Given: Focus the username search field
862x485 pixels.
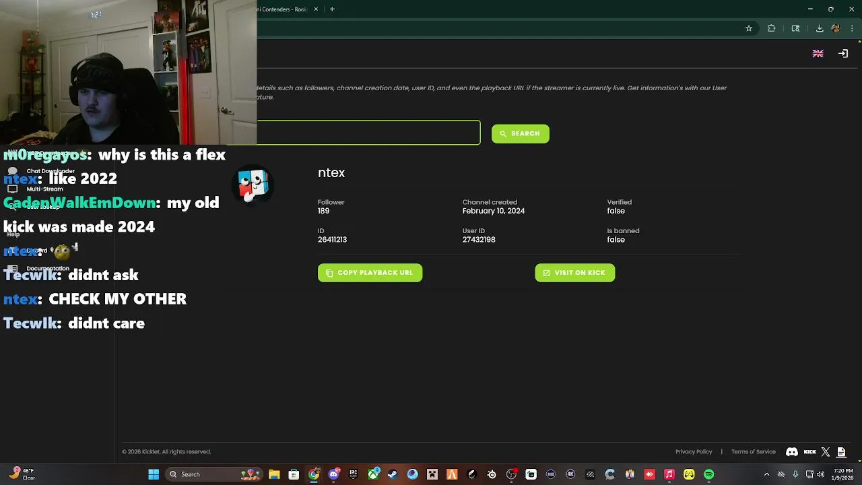Looking at the screenshot, I should click(x=368, y=133).
